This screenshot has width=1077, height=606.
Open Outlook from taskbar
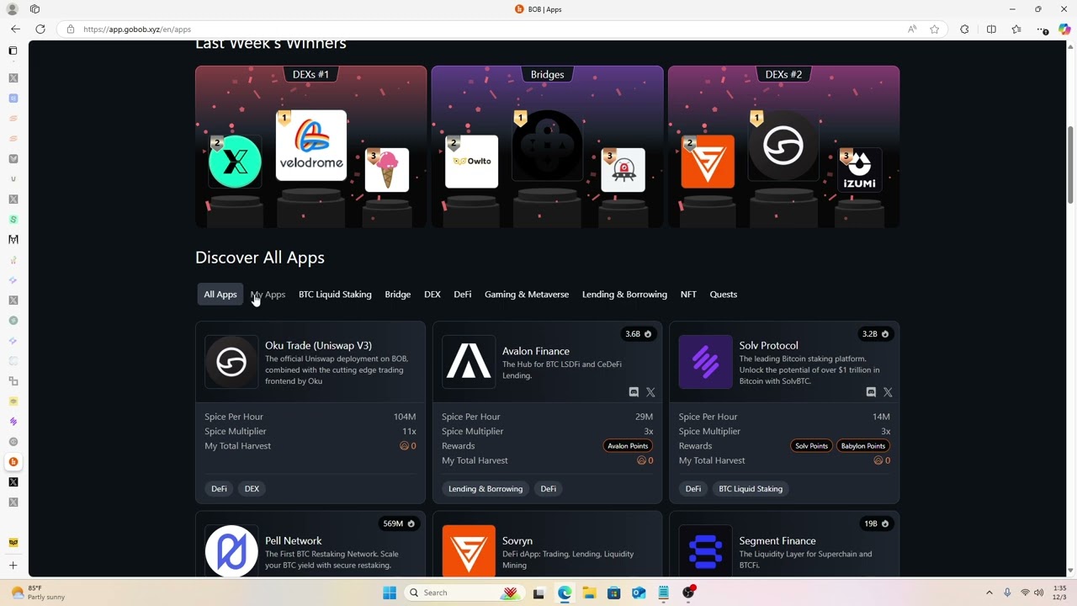pos(639,593)
